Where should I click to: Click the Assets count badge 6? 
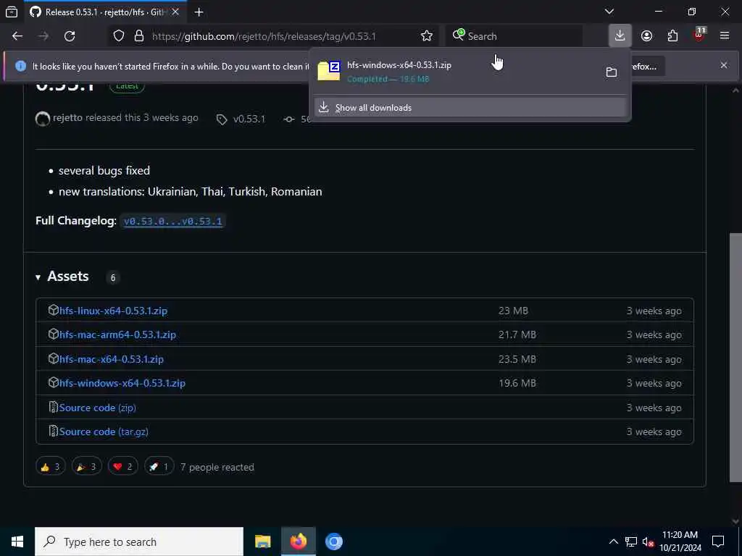coord(112,277)
